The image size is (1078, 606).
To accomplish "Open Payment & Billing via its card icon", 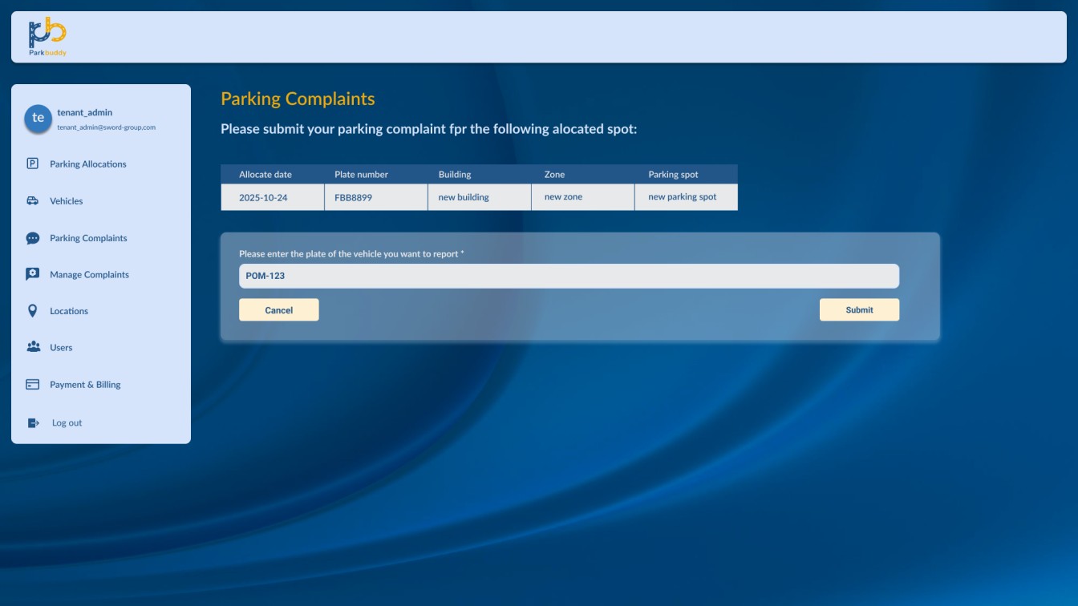I will [32, 384].
